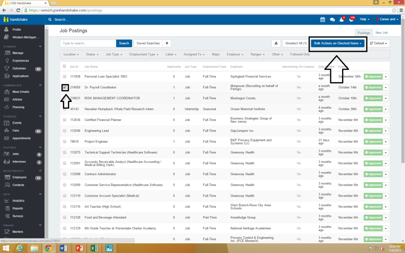The image size is (405, 253).
Task: Check the Project Engineer row
Action: tap(64, 142)
